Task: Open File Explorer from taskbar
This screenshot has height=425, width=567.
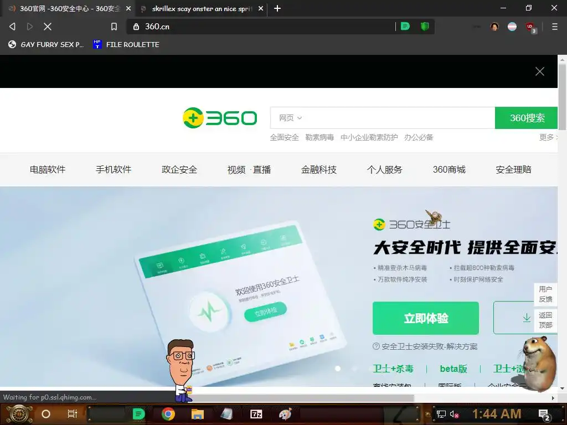Action: [198, 414]
